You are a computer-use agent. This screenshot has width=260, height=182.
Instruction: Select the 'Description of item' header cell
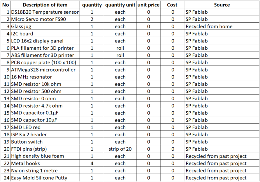(x=45, y=5)
